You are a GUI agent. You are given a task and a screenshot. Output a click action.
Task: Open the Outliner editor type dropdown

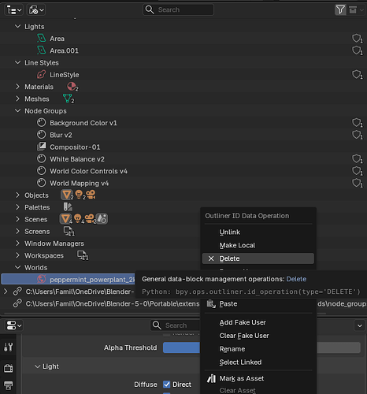13,10
